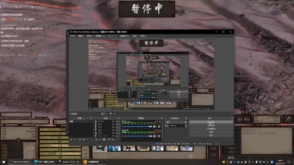Toggle visibility eye of fourth source row
The height and width of the screenshot is (165, 294).
coord(113,130)
